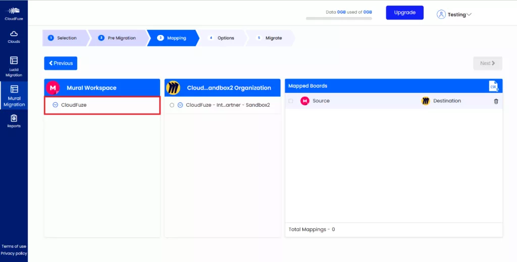Open Privacy policy link
This screenshot has height=262, width=517.
[x=14, y=253]
